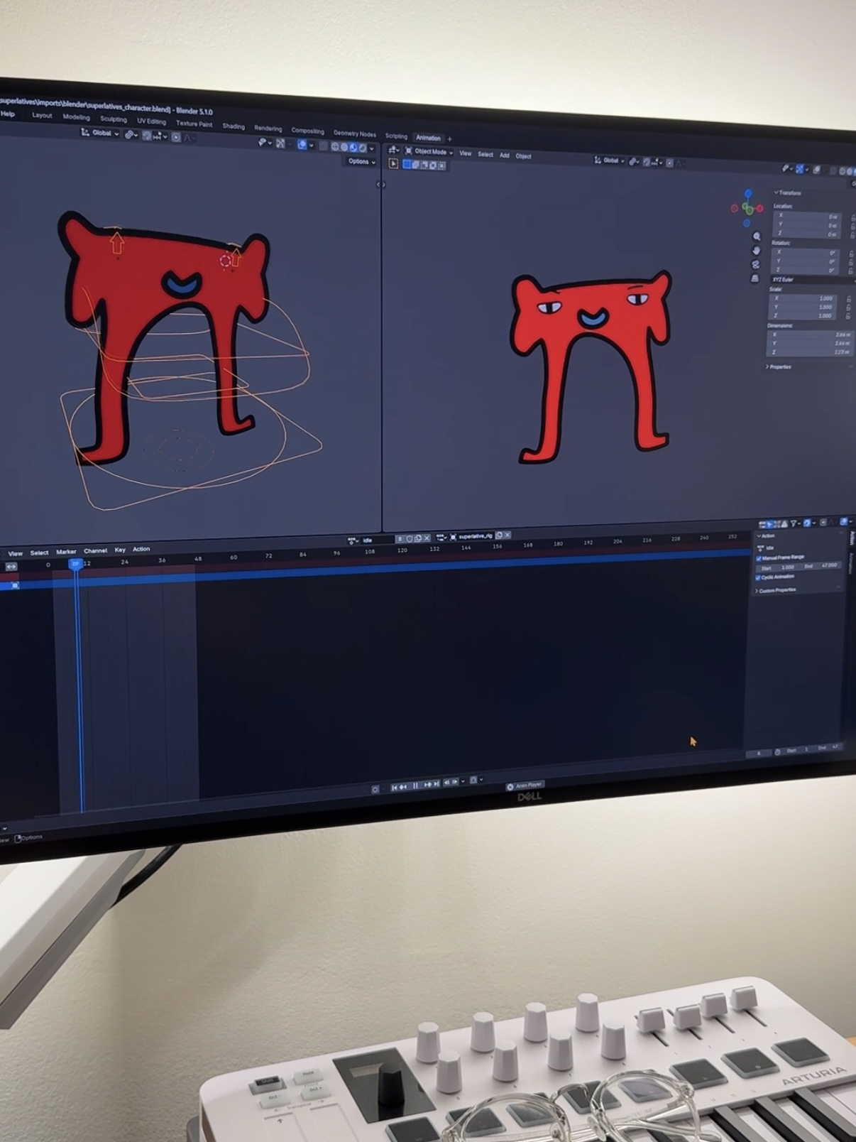Open the Help menu
Viewport: 856px width, 1142px height.
pyautogui.click(x=8, y=114)
